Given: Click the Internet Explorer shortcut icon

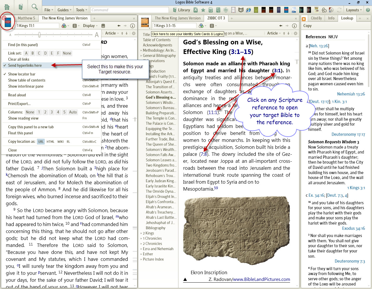Looking at the screenshot, I should click(248, 10).
